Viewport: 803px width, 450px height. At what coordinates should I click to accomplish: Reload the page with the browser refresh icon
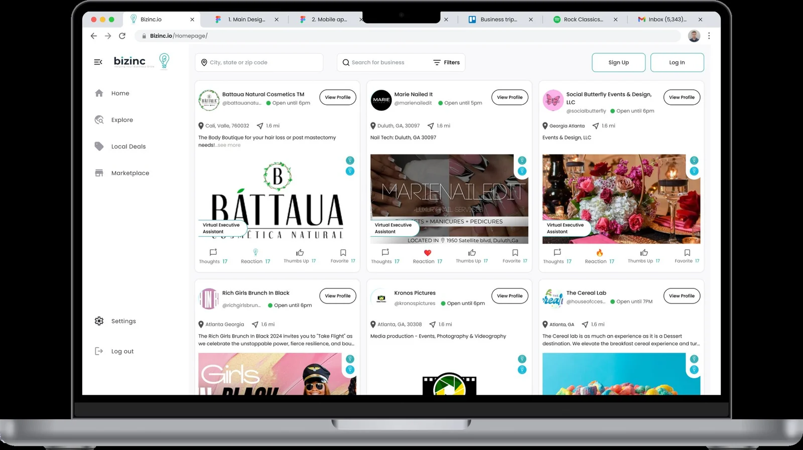click(122, 36)
